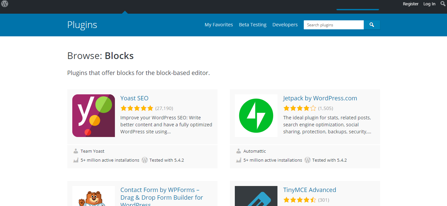Open the Jetpack plugin icon
Viewport: 447px width, 206px height.
pyautogui.click(x=256, y=116)
